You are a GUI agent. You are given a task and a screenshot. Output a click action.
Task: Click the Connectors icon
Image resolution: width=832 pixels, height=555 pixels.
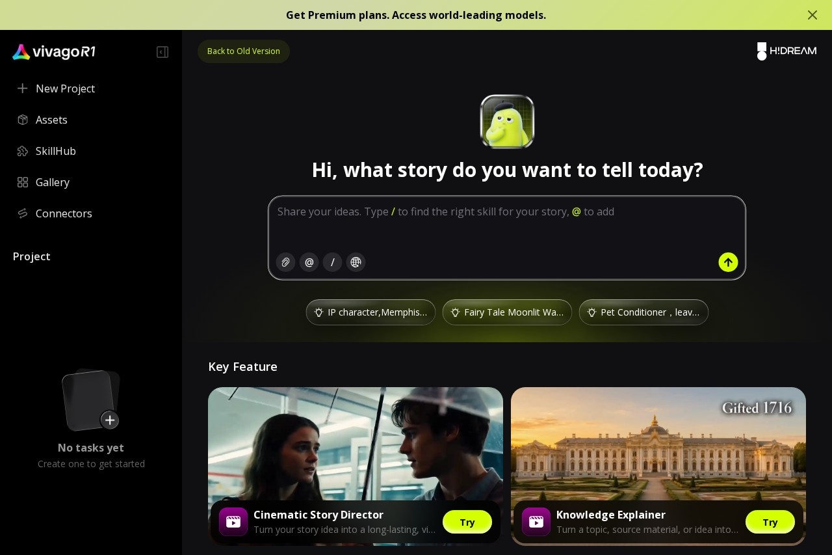[23, 213]
